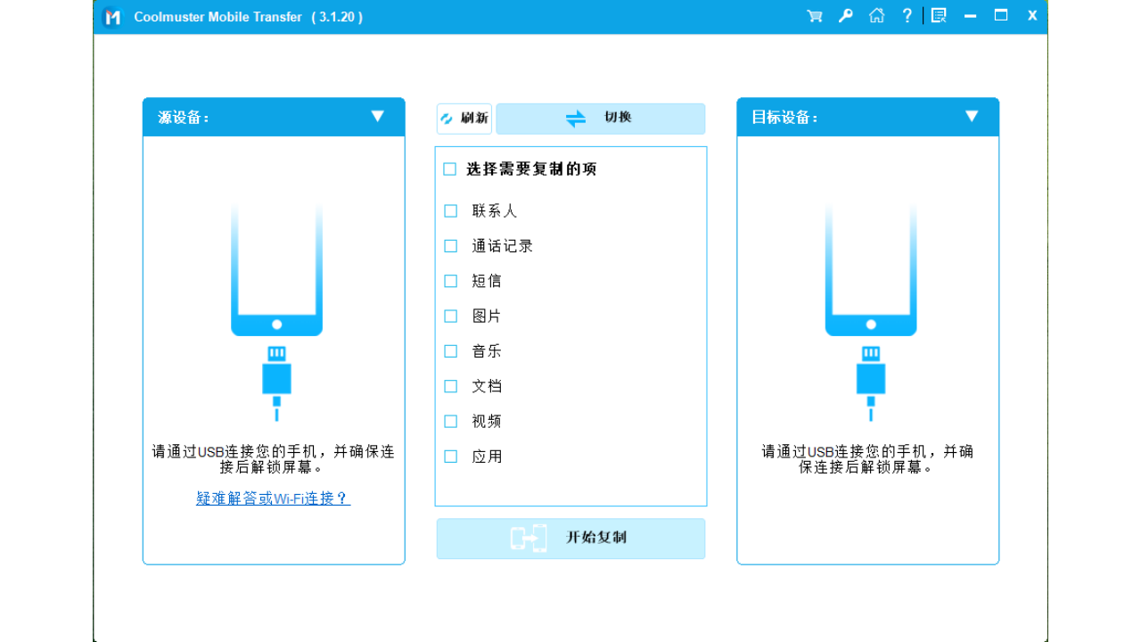Open the shopping cart purchase page
The image size is (1141, 642).
coord(814,15)
